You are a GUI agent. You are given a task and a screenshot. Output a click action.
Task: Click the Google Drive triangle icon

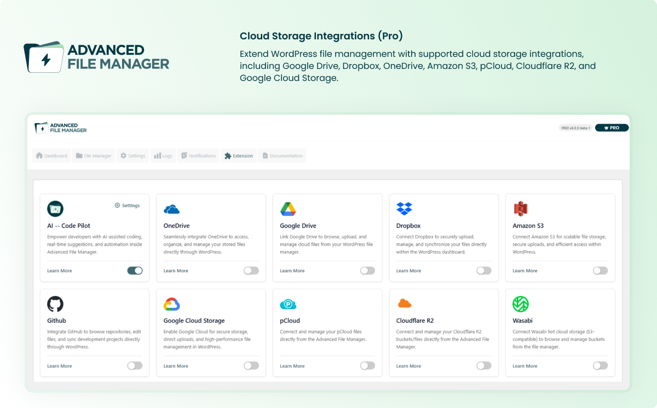pos(288,208)
